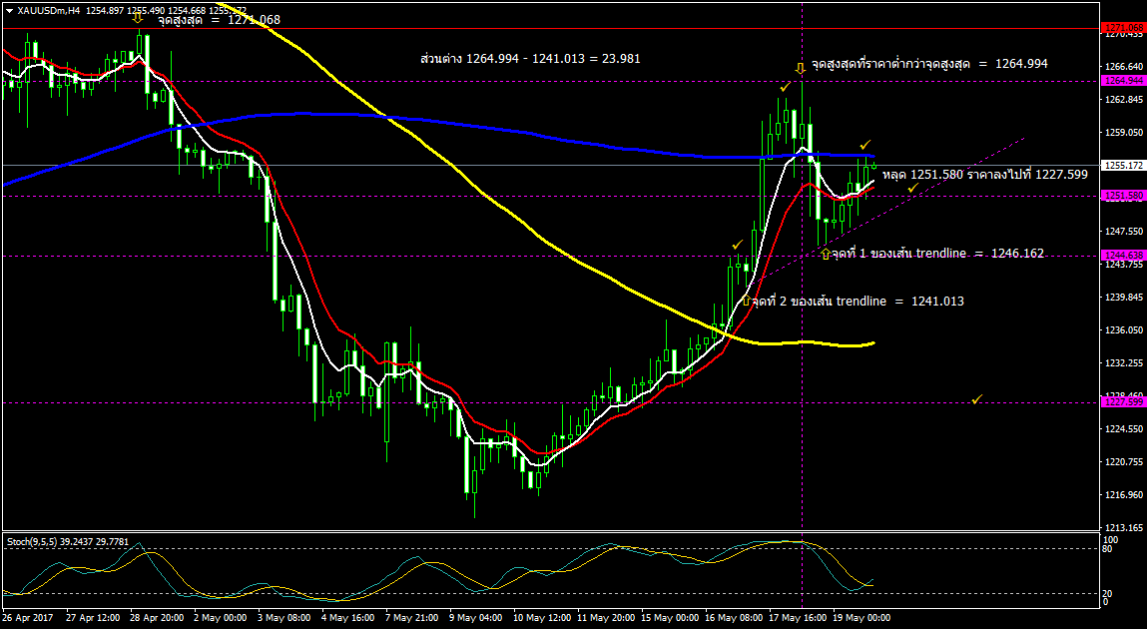
Task: Click the 1262.845 value on the price scale
Action: point(1124,100)
